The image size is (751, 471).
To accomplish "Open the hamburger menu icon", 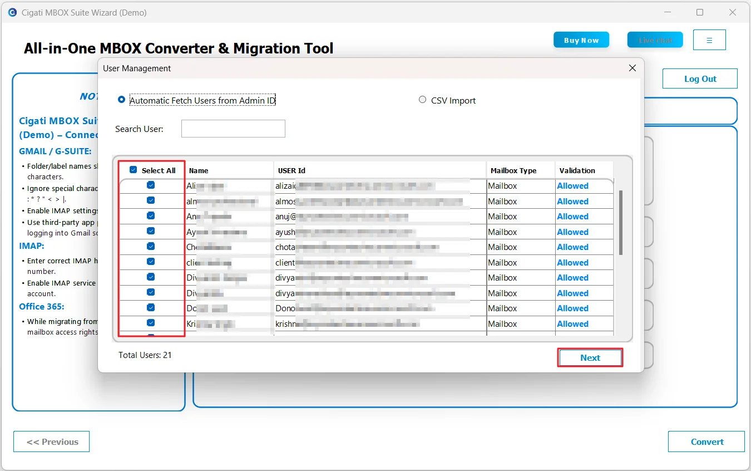I will (x=709, y=40).
